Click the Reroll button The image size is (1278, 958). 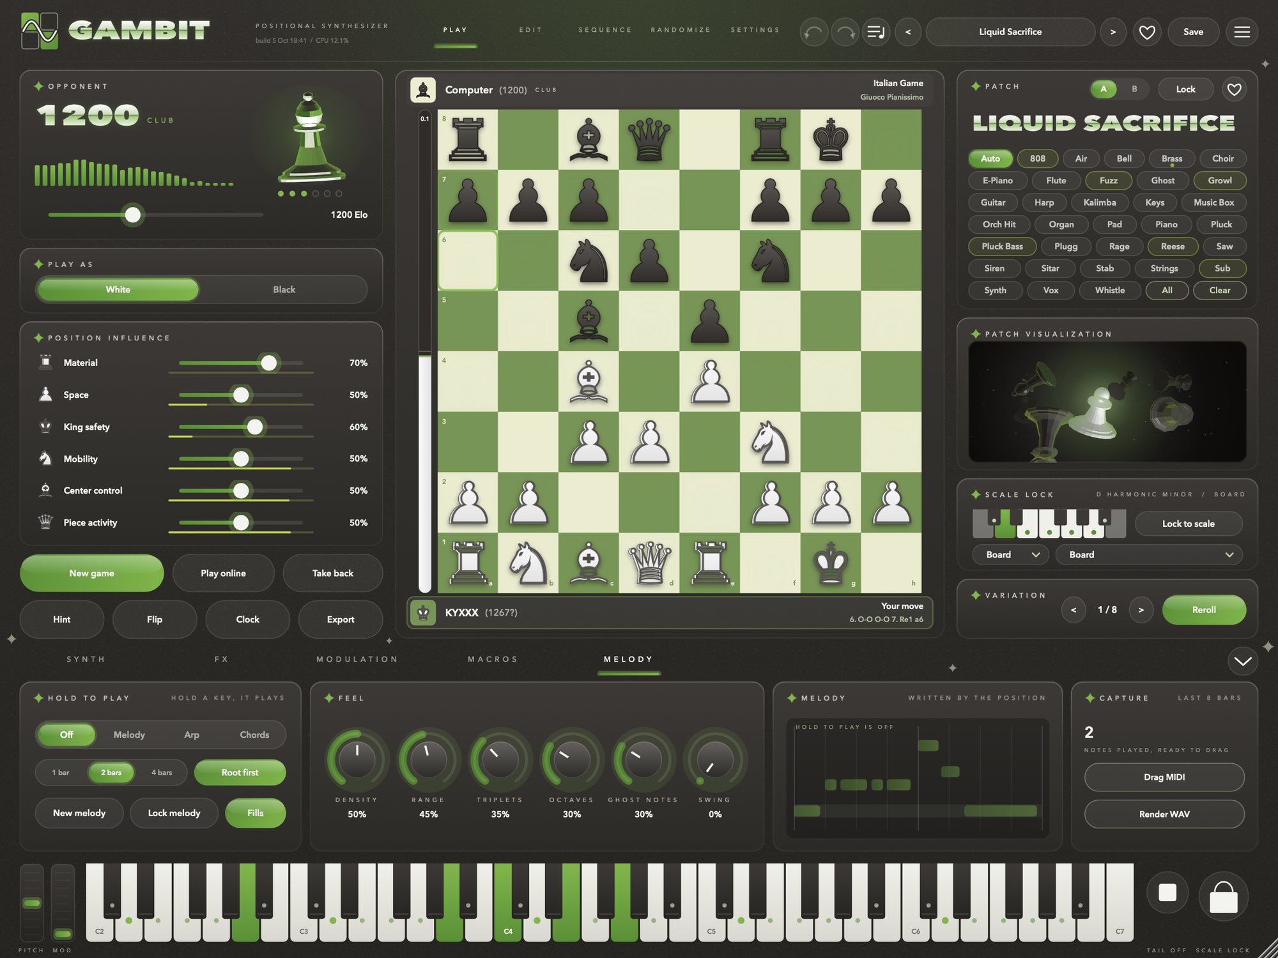click(x=1204, y=611)
